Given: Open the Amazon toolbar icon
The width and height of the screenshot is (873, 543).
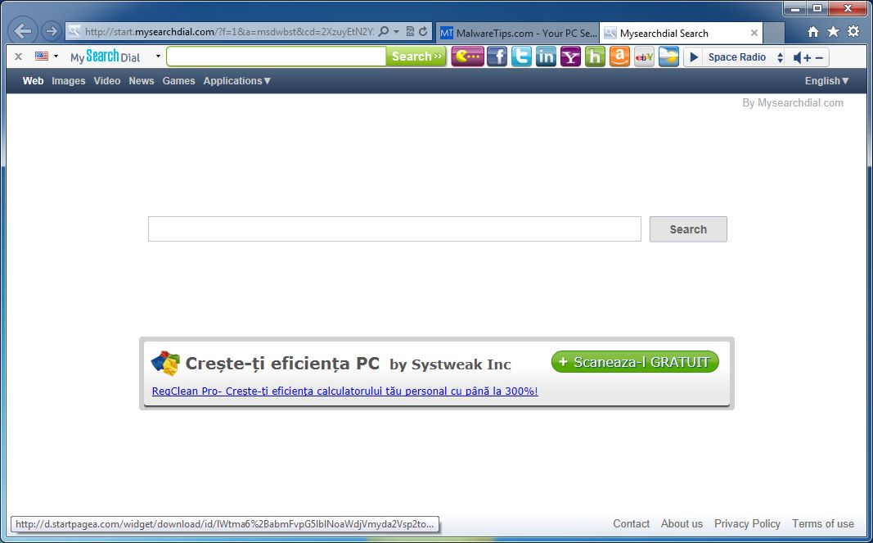Looking at the screenshot, I should 619,57.
